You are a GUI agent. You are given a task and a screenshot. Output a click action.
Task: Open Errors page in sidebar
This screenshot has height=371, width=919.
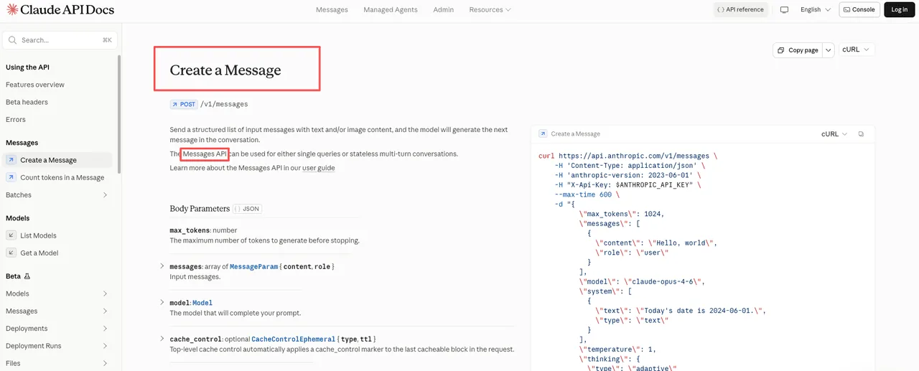(16, 120)
